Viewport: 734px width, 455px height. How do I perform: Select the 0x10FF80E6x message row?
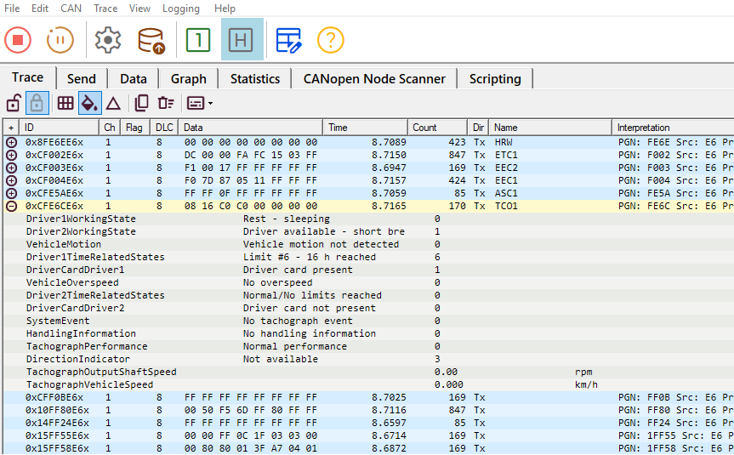(x=368, y=410)
